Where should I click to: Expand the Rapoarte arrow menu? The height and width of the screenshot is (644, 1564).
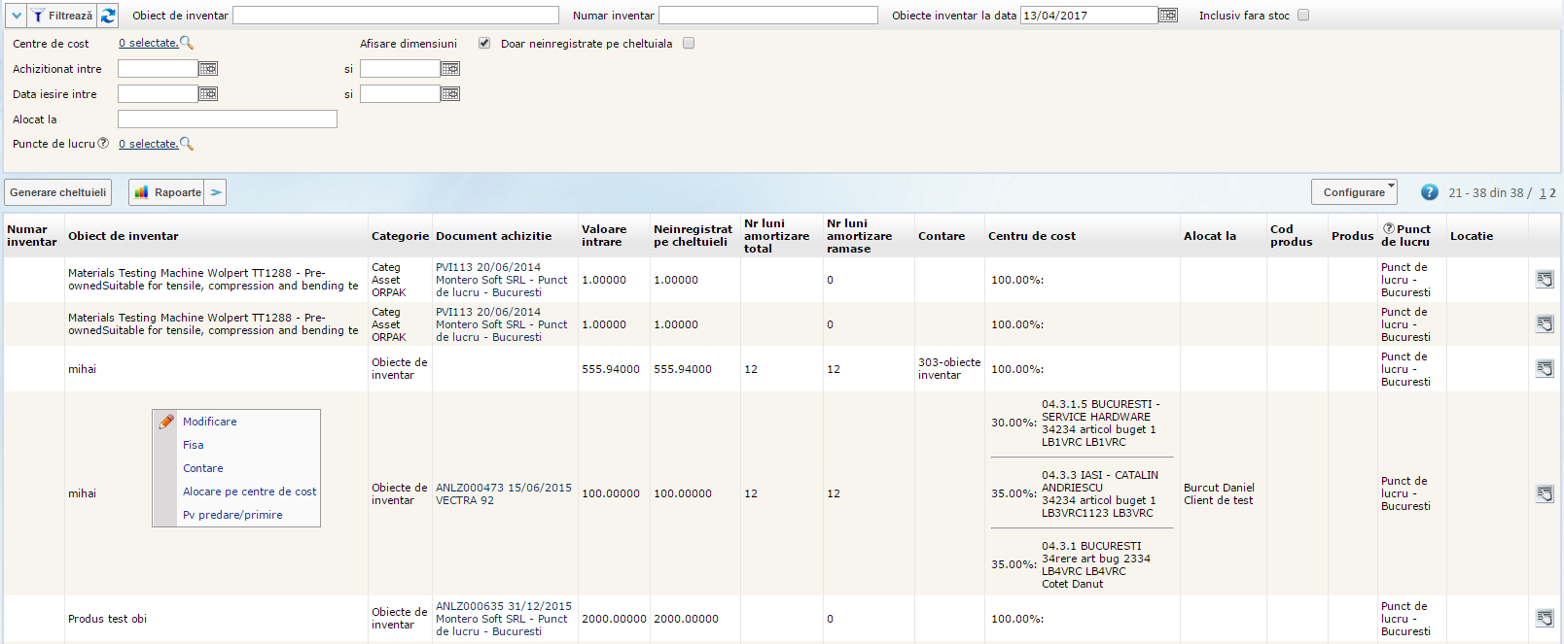[x=217, y=192]
